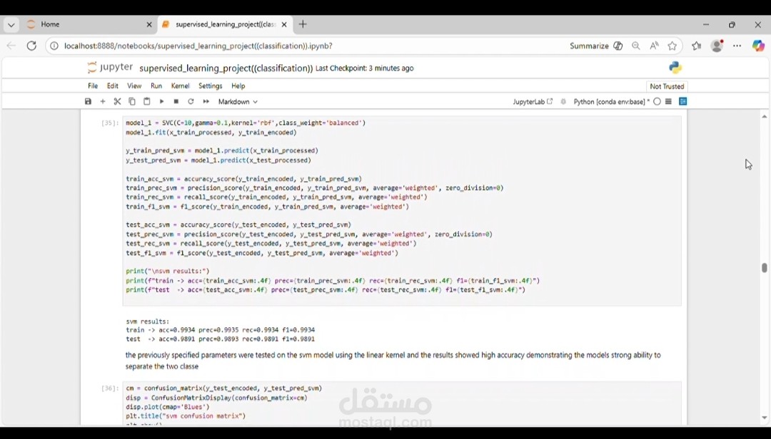Screen dimensions: 771x439
Task: Click the kernel status circle indicator
Action: point(657,102)
